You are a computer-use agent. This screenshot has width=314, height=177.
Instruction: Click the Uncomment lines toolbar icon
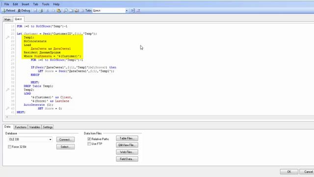pos(138,10)
